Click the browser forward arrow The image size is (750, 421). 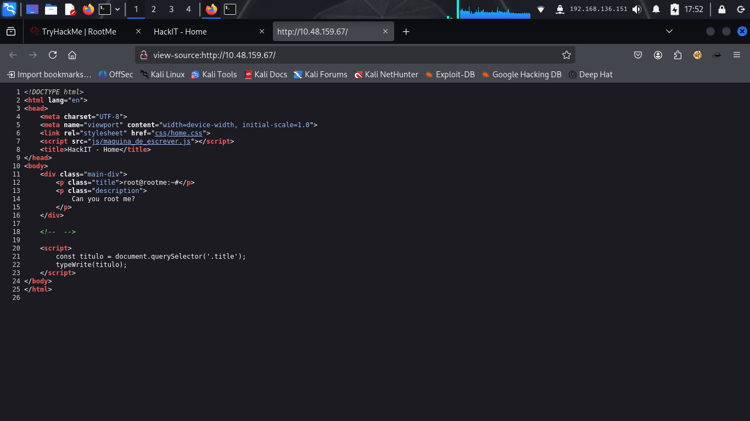[33, 55]
